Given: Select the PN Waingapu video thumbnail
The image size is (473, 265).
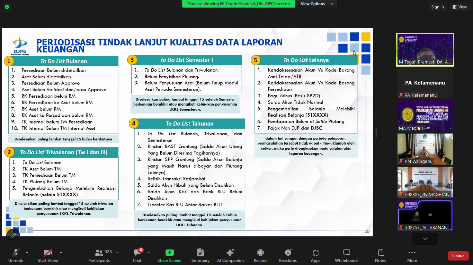Looking at the screenshot, I should tap(425, 149).
